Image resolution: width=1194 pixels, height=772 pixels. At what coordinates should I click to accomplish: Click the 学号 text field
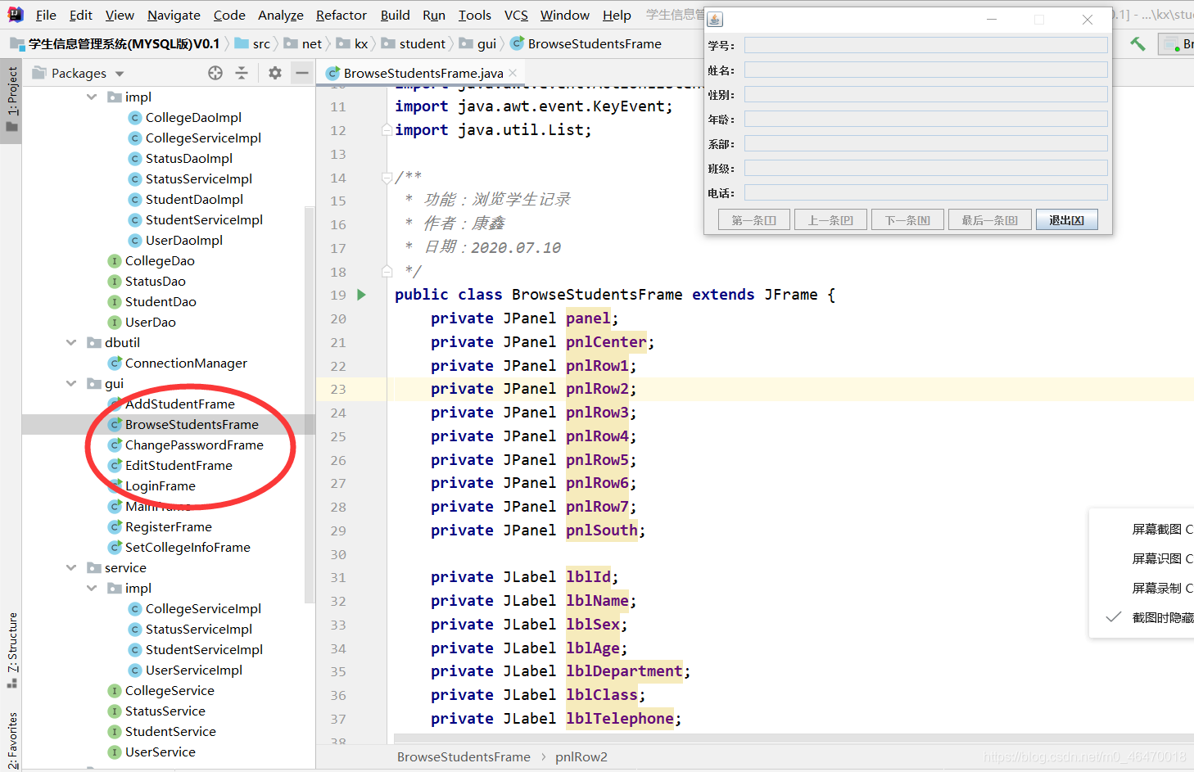(925, 45)
